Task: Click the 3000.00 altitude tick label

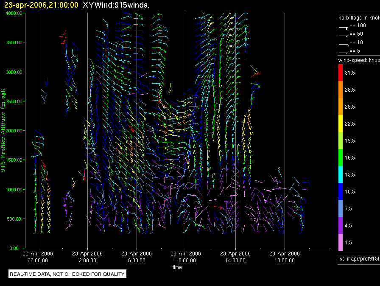Action: 14,72
